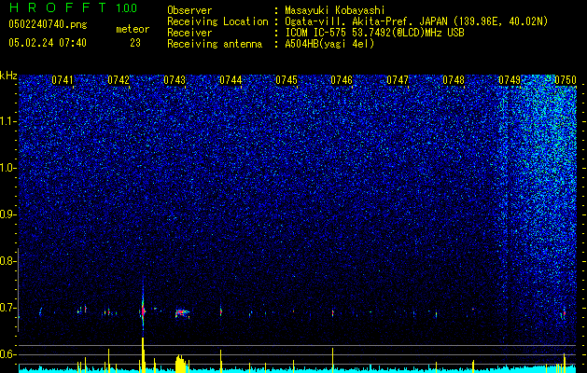Screen dimensions: 587x373
Task: Click the yellow power spike below 0746
Action: coord(332,360)
